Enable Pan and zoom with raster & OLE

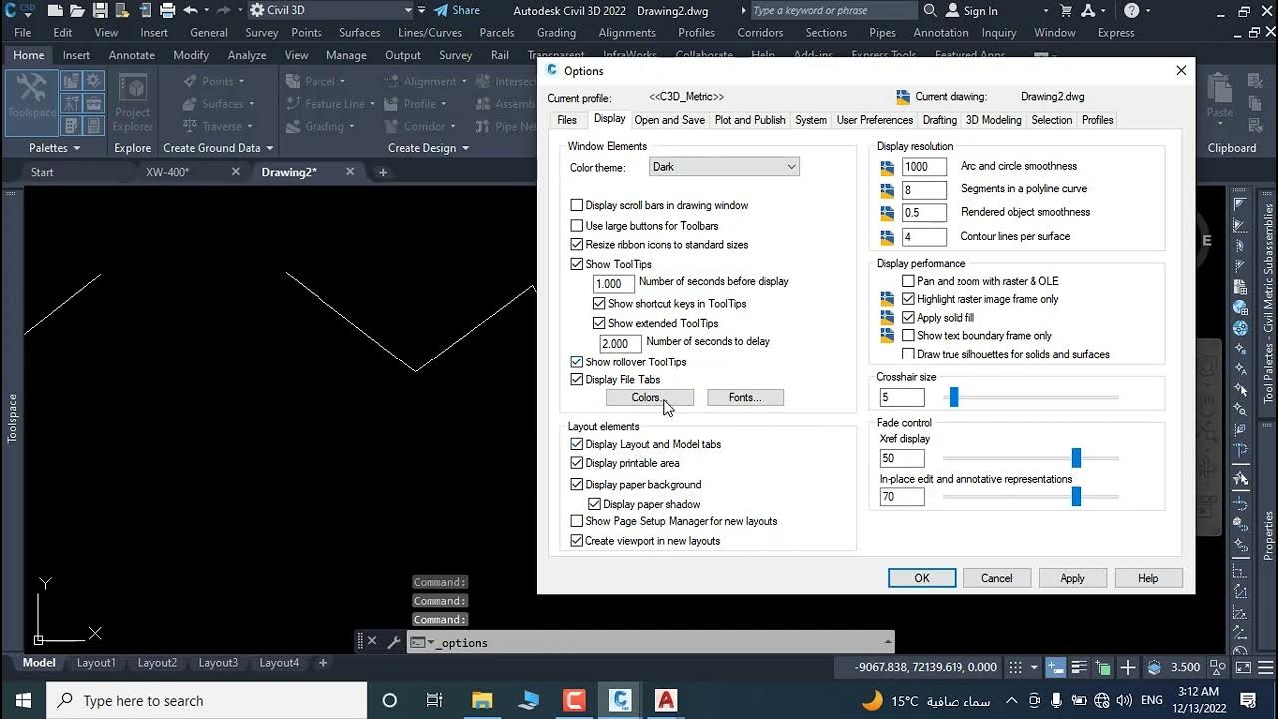(908, 281)
